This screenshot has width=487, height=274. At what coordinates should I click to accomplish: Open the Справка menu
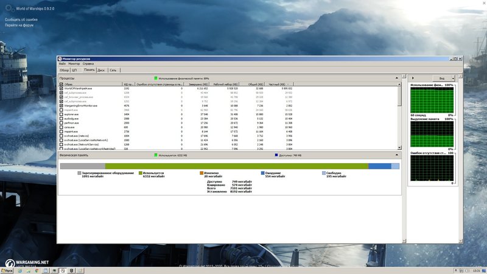click(x=88, y=64)
